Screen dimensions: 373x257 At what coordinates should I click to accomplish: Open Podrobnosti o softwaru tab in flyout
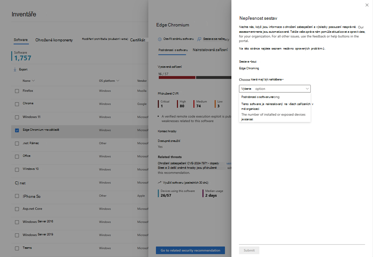(x=173, y=50)
